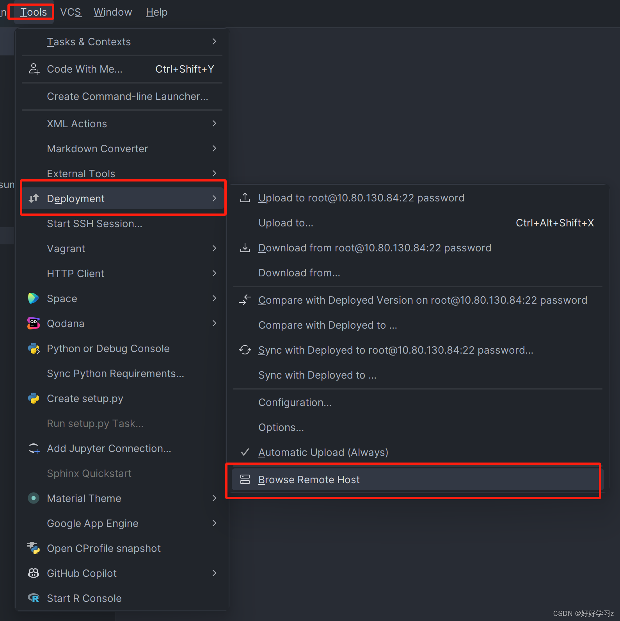620x621 pixels.
Task: Click Upload to root@10.80.130.84:22 password text
Action: (361, 198)
